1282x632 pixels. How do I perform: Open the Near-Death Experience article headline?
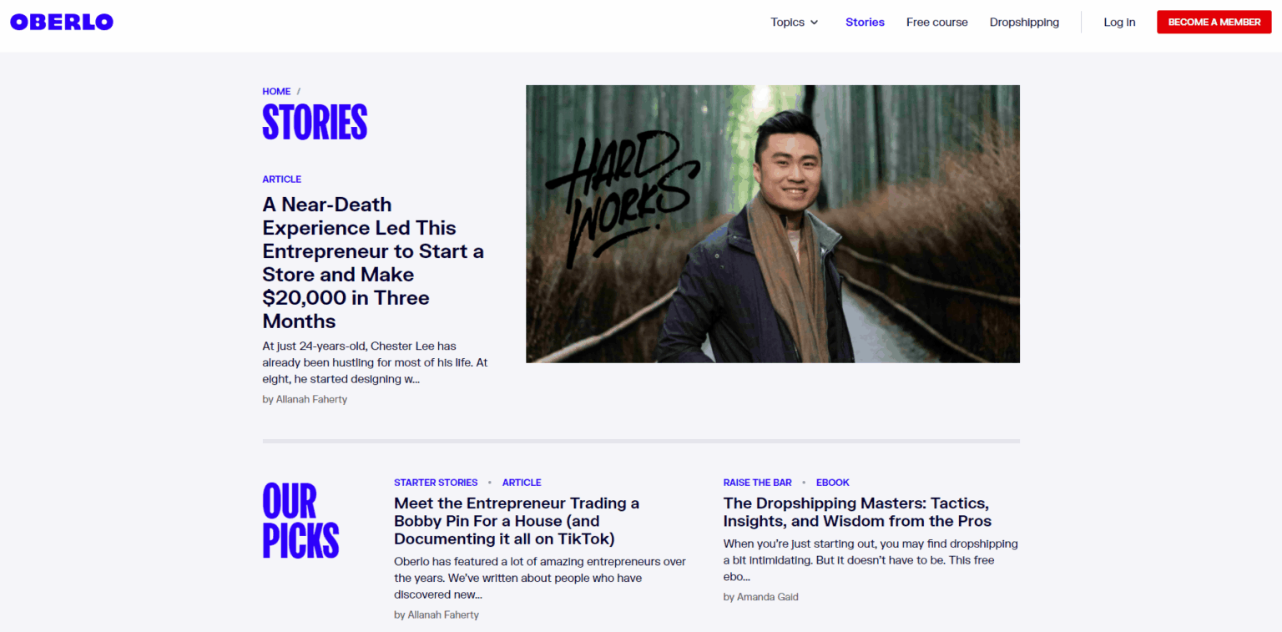(x=373, y=263)
